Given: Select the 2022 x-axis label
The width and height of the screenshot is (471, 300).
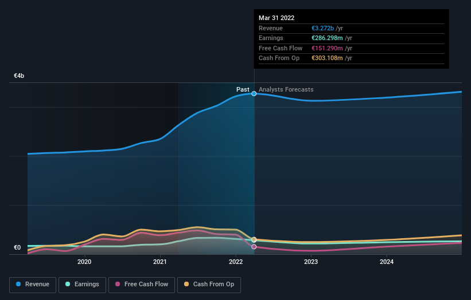Looking at the screenshot, I should [x=236, y=262].
